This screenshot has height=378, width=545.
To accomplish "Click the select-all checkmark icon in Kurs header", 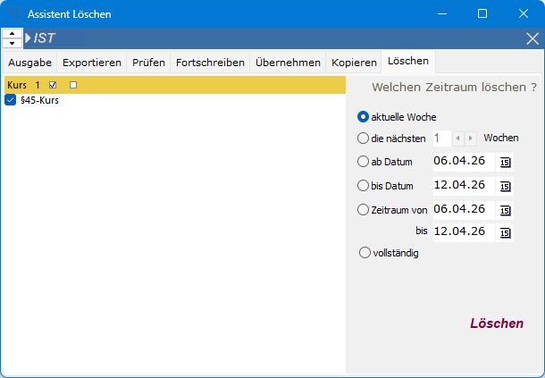I will [x=54, y=85].
